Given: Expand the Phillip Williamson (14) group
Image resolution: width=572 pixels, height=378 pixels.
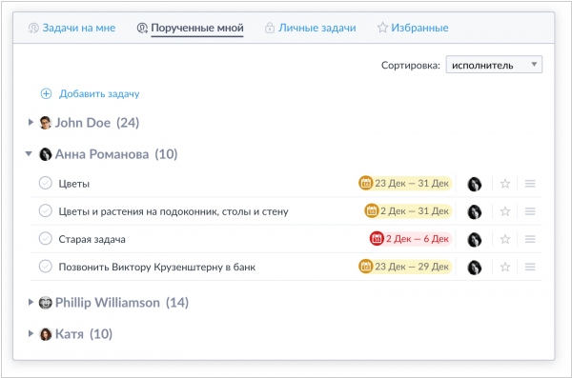Looking at the screenshot, I should [x=31, y=302].
